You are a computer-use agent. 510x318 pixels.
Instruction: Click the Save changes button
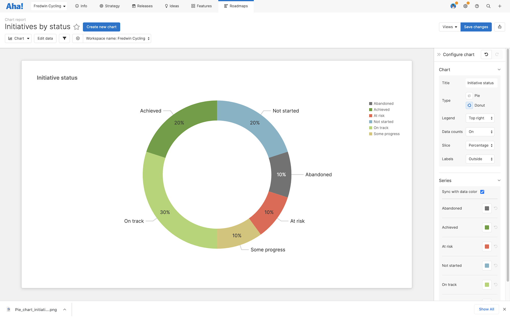tap(476, 27)
